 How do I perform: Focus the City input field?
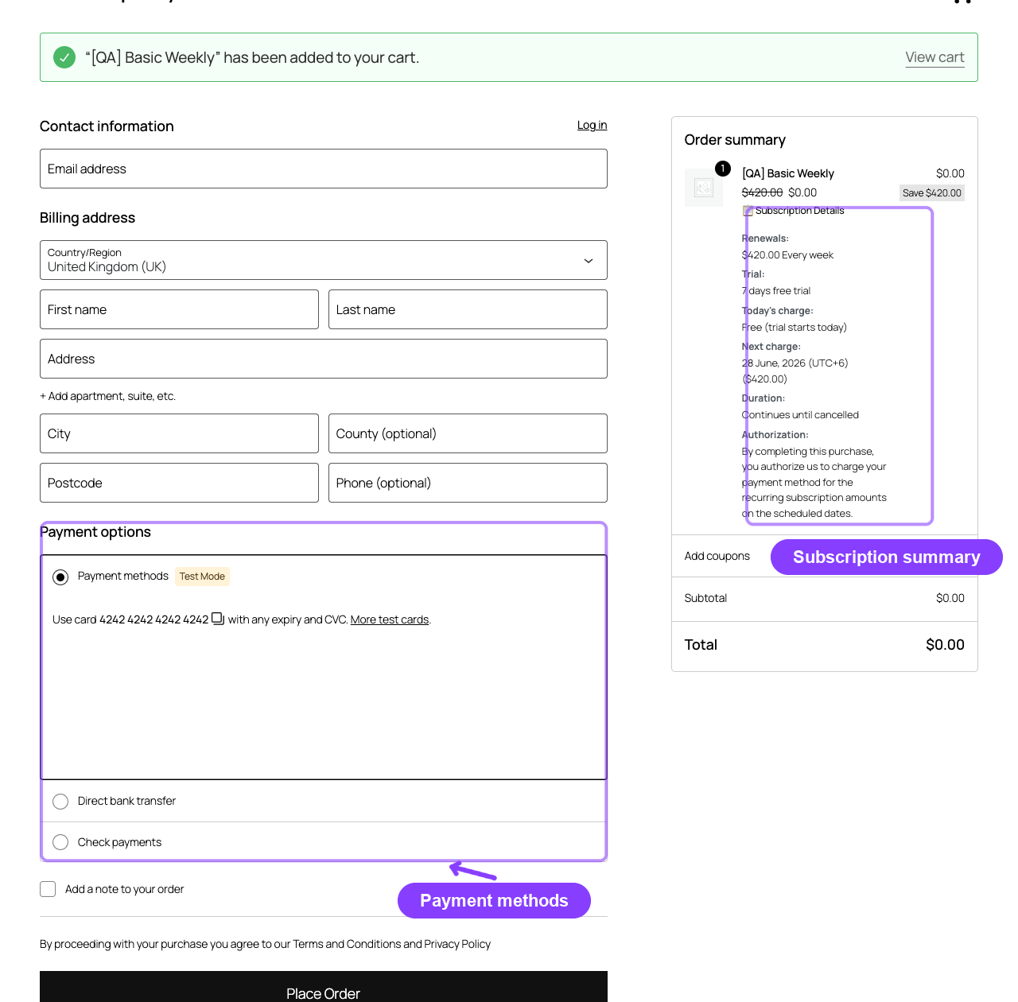(179, 433)
